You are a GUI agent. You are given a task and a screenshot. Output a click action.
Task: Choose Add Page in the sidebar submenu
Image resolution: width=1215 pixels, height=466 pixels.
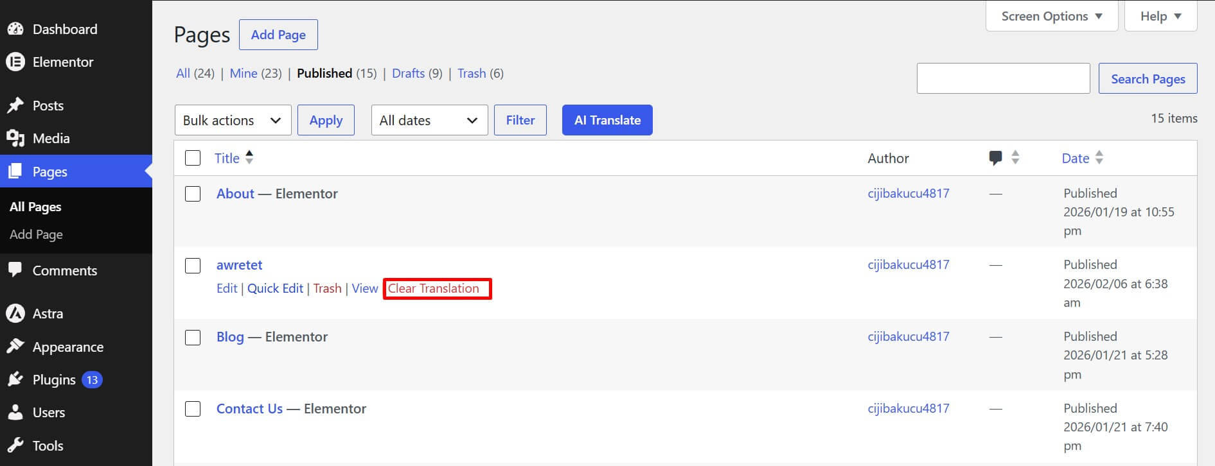pos(36,234)
